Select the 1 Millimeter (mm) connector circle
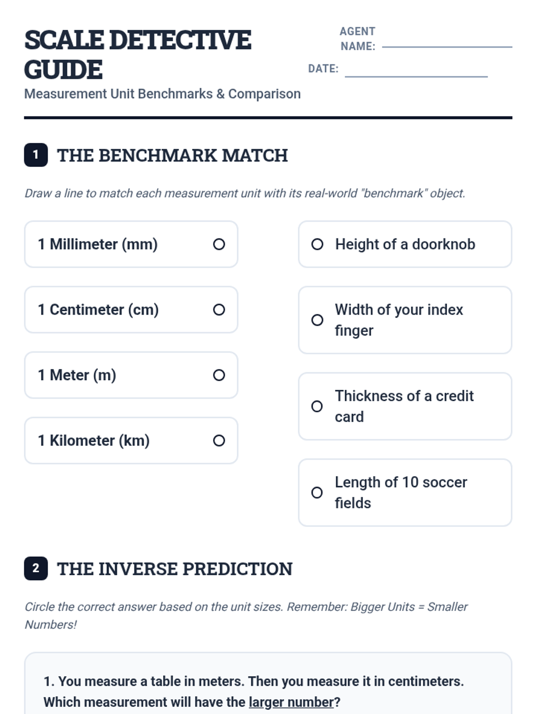The width and height of the screenshot is (536, 714). (x=219, y=245)
